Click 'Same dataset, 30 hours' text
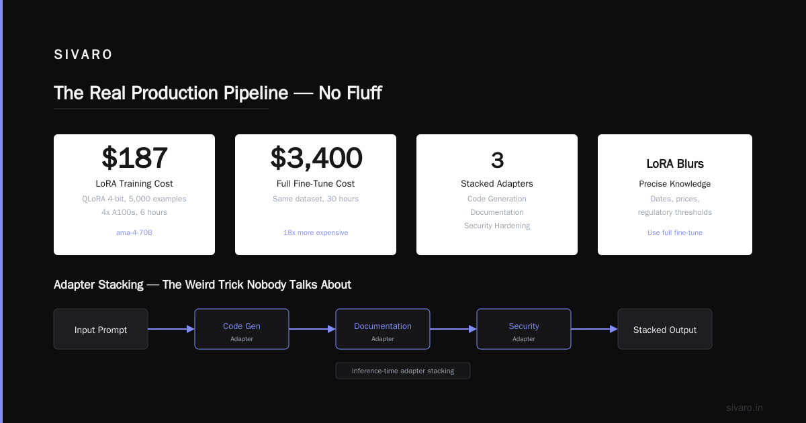806x423 pixels. point(316,199)
